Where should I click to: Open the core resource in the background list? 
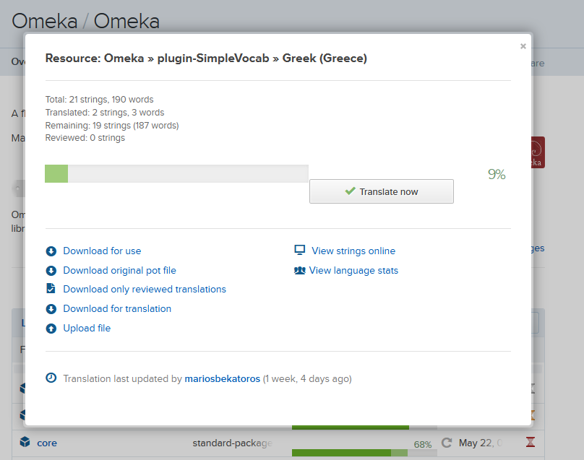click(x=47, y=443)
